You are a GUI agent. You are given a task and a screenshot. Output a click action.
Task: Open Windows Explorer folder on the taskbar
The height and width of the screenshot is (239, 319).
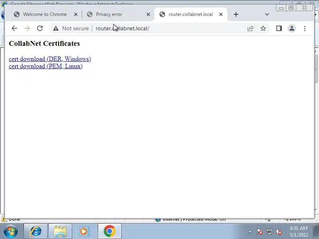[60, 231]
